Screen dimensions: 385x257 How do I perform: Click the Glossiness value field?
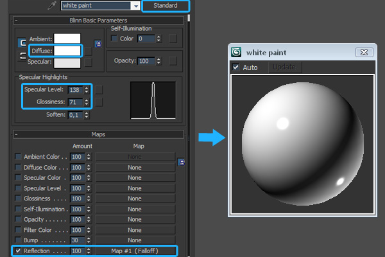click(x=74, y=102)
